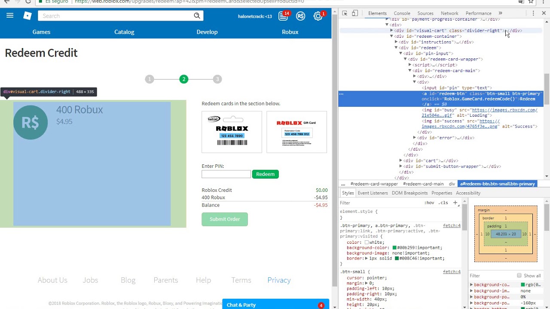Screen dimensions: 550x309
Task: Expand the error div node
Action: tap(414, 138)
